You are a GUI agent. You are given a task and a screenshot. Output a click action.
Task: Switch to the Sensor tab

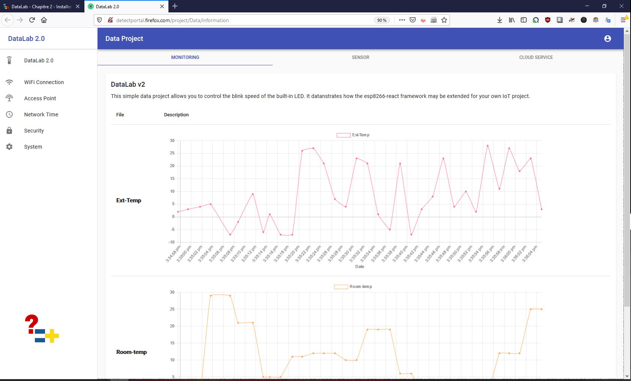coord(360,57)
